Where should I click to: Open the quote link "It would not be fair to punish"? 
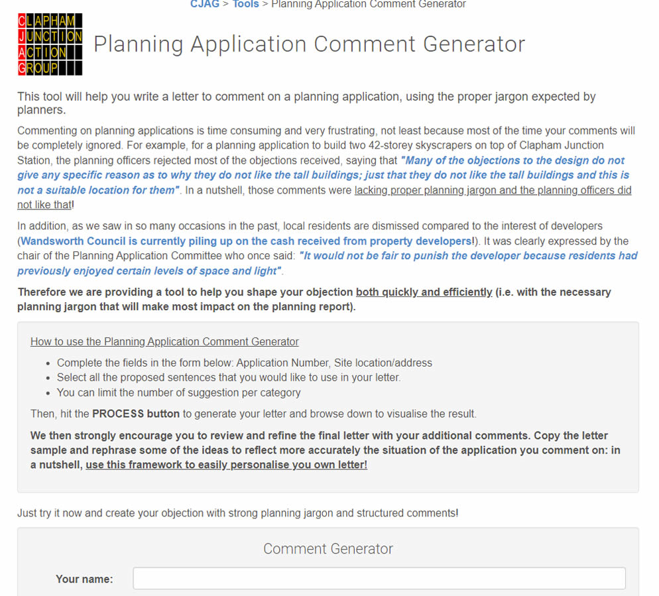point(328,263)
